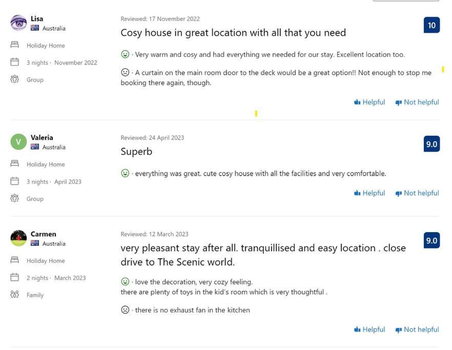The width and height of the screenshot is (452, 350).
Task: Click '2 nights · March 2023' text
Action: [x=56, y=278]
